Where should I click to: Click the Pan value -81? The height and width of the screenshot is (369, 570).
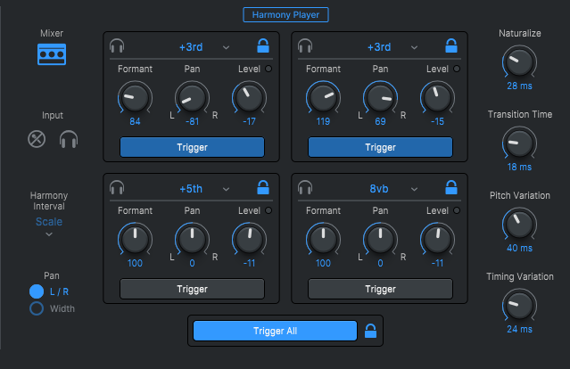coord(192,121)
